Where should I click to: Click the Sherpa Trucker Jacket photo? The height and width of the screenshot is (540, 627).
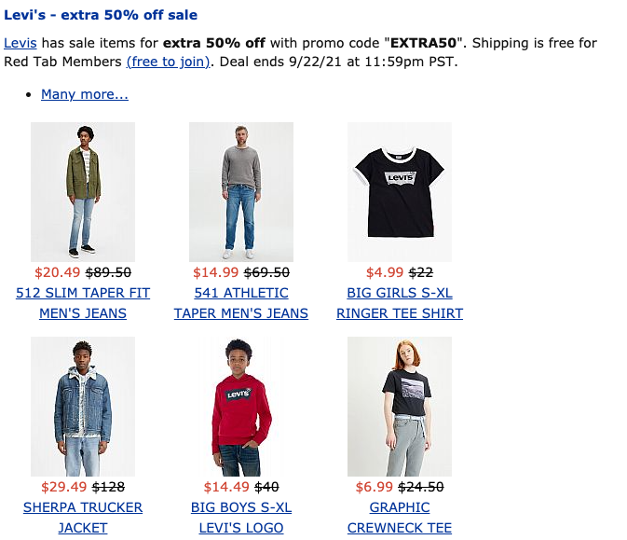83,407
